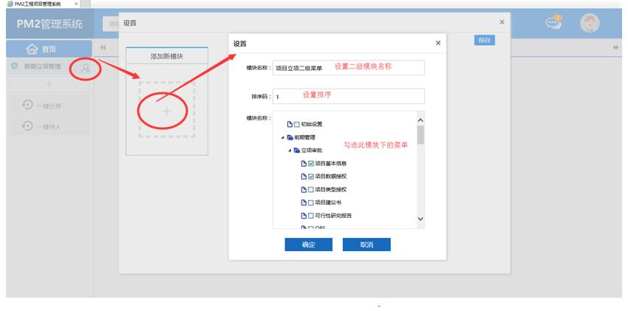Screen dimensions: 628x311
Task: Collapse the sidebar with the double-left arrow
Action: (x=103, y=48)
